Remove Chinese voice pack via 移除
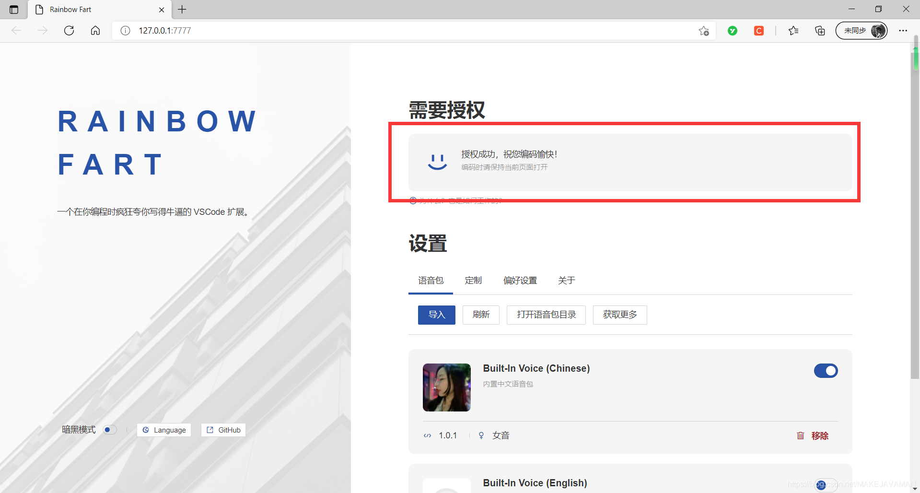Screen dimensions: 920x493 pyautogui.click(x=813, y=435)
